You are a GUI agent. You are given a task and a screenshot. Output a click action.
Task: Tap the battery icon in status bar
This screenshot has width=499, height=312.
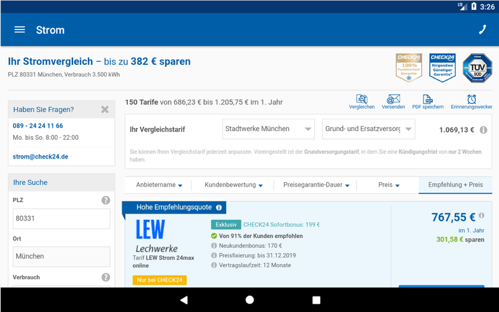473,6
